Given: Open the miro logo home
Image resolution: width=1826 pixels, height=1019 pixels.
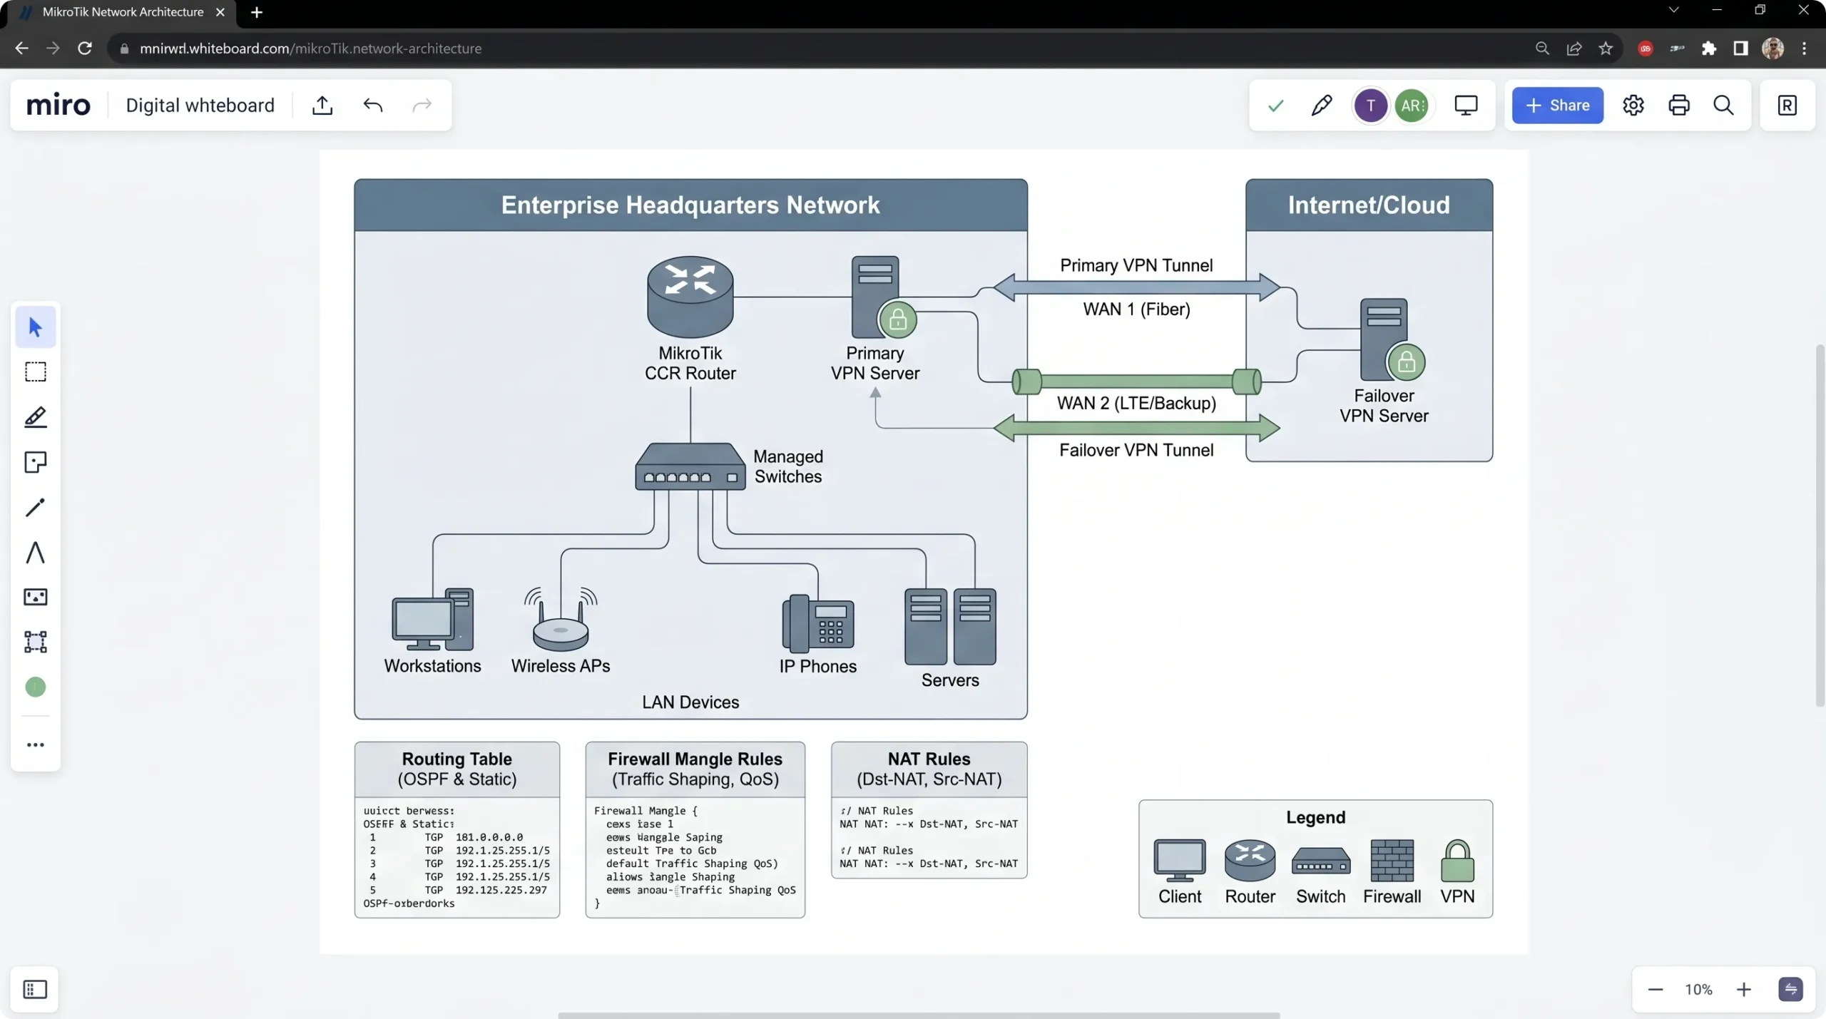Looking at the screenshot, I should (58, 106).
